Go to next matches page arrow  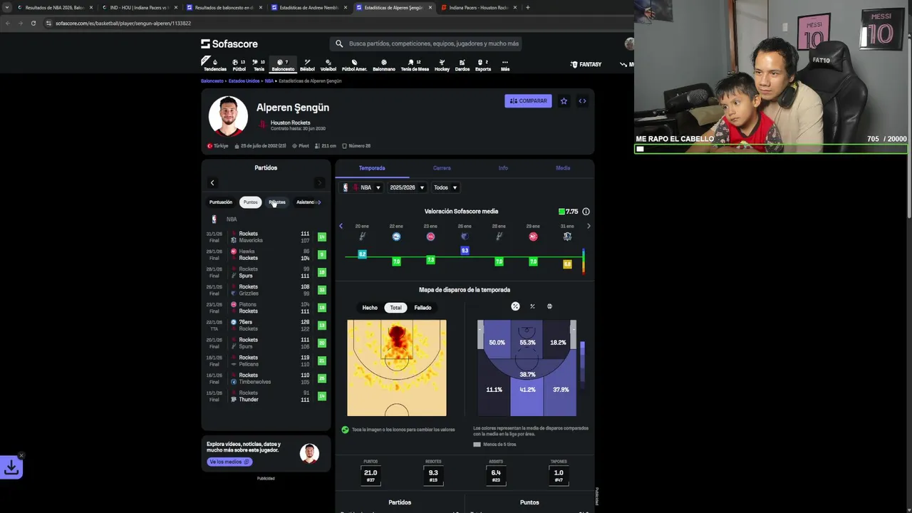pos(319,183)
